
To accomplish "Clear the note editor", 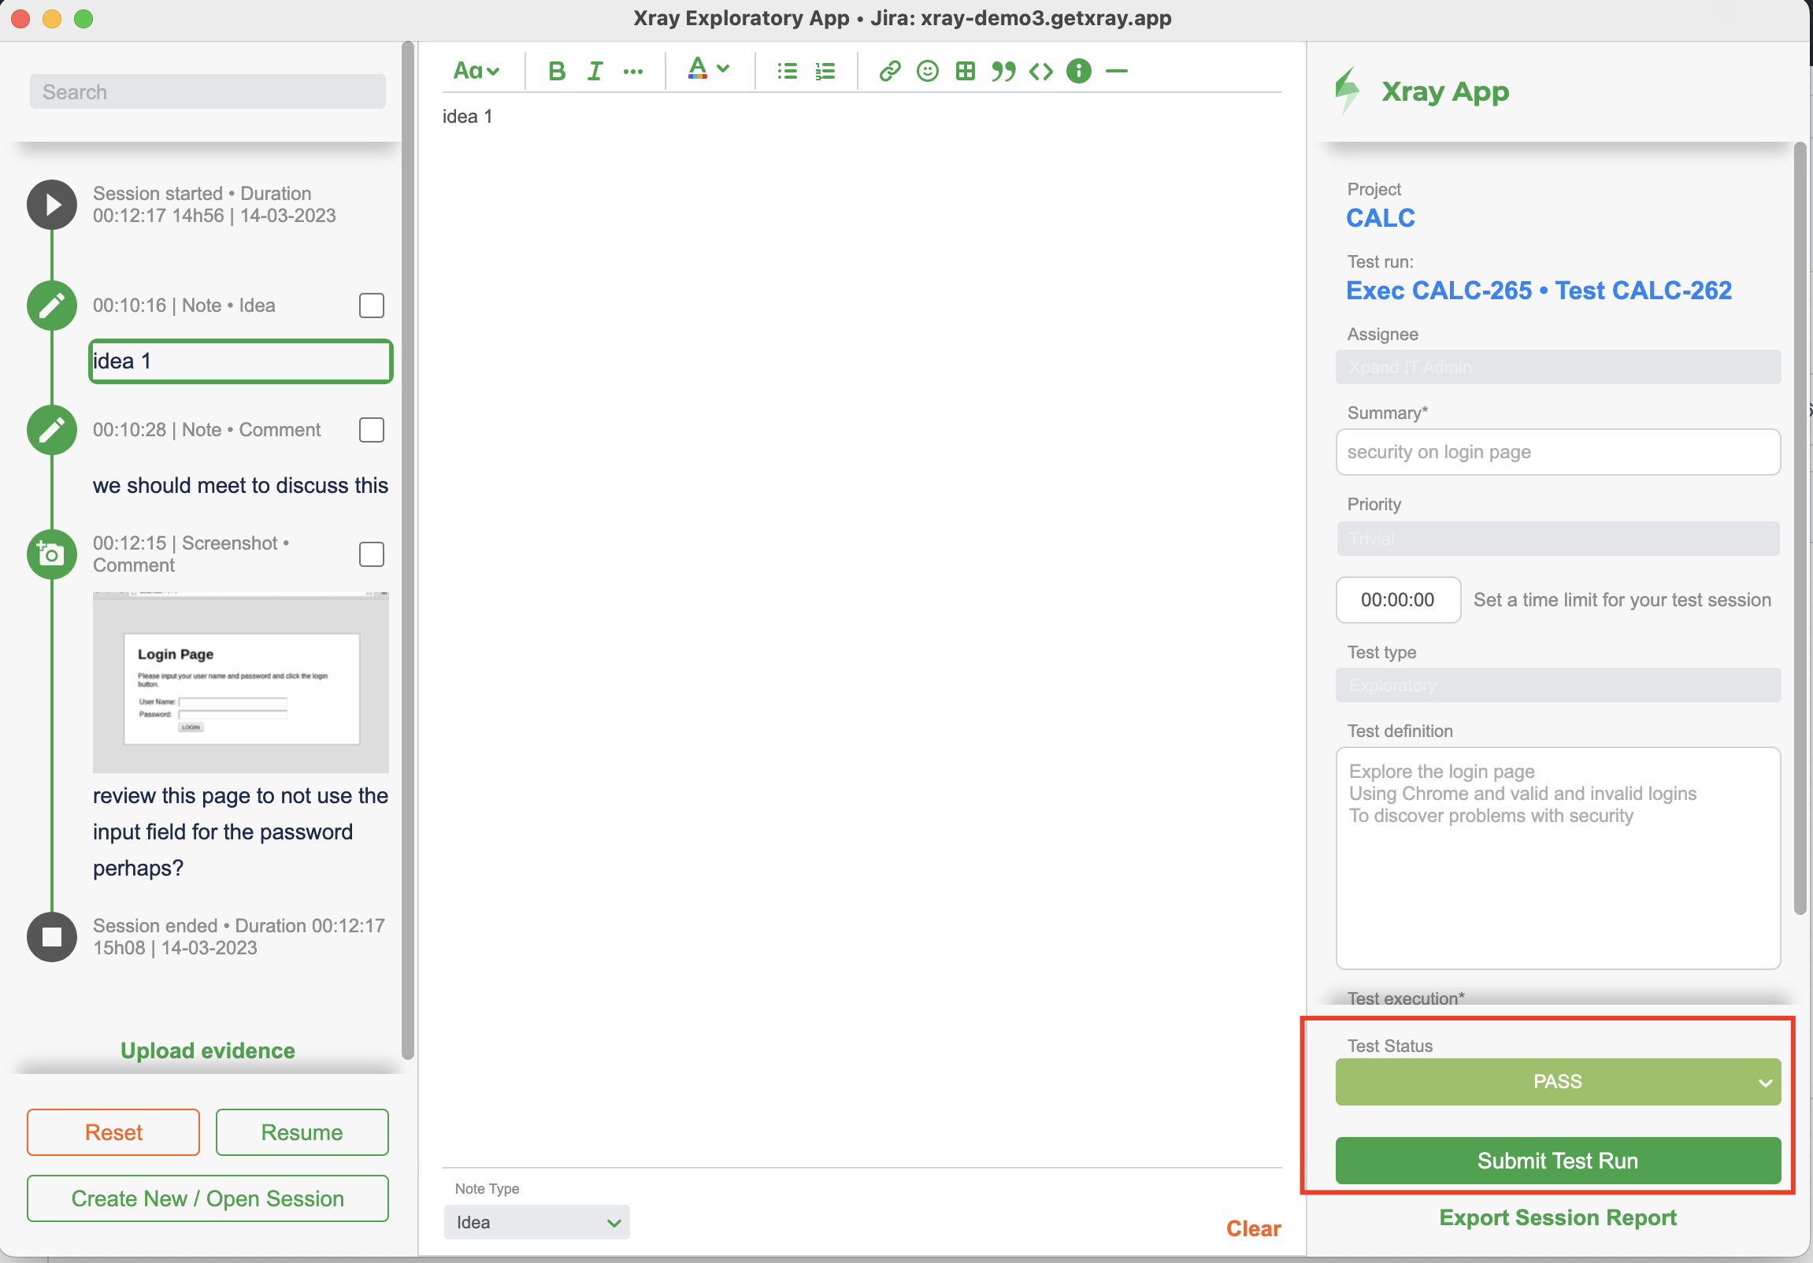I will pyautogui.click(x=1253, y=1228).
